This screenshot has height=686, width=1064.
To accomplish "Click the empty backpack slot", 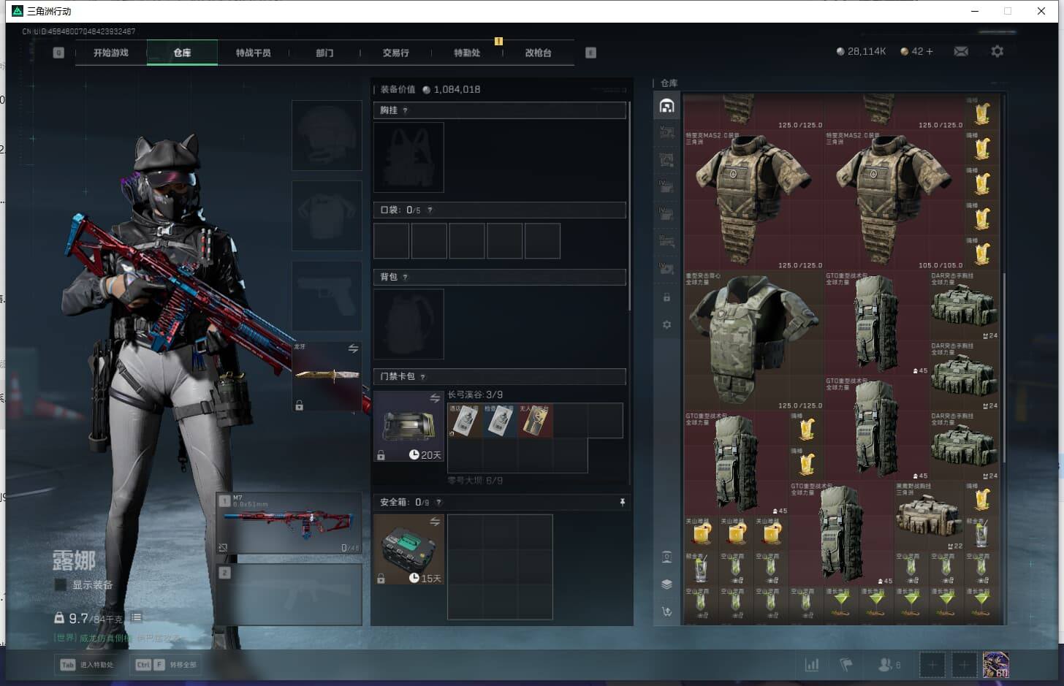I will pos(408,324).
